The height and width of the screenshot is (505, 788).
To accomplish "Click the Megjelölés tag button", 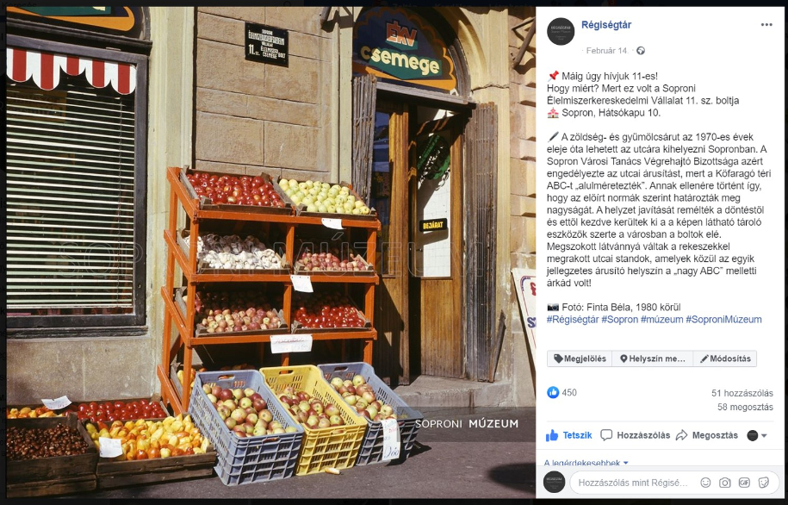I will tap(580, 358).
